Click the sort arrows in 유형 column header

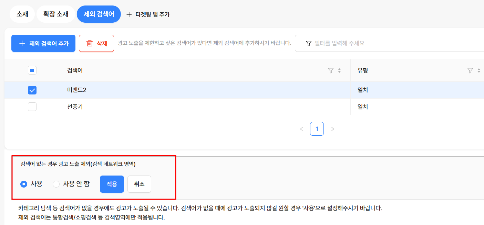[x=479, y=71]
